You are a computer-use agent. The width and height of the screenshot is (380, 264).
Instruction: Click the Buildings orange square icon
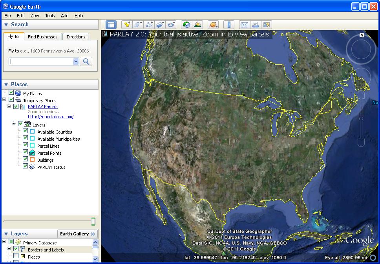[x=32, y=159]
